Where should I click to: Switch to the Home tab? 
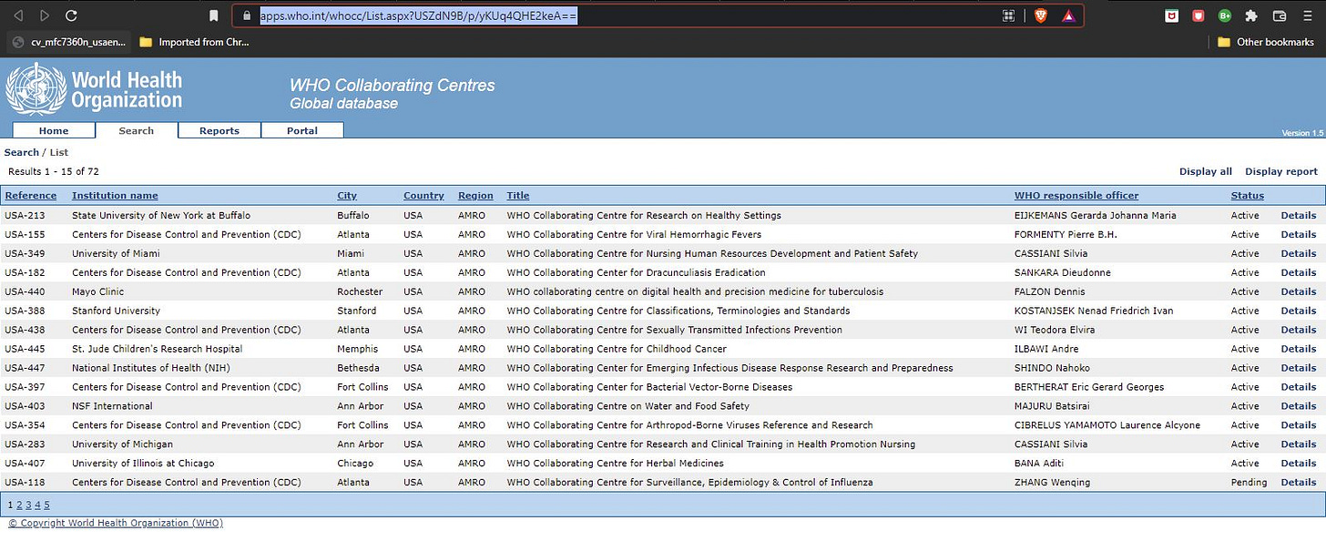pos(54,130)
